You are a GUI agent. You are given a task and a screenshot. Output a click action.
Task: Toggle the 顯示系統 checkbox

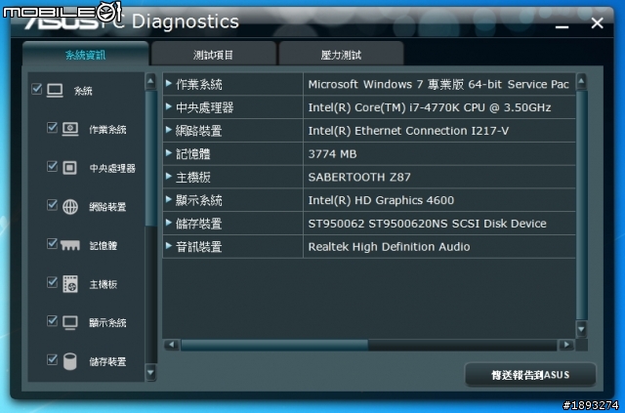52,320
